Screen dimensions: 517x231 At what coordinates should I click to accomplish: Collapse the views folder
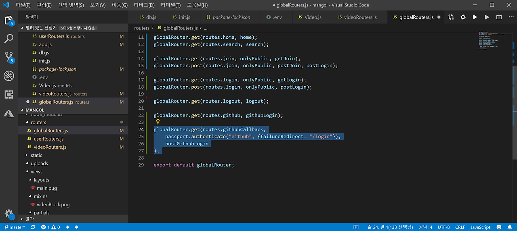point(36,172)
